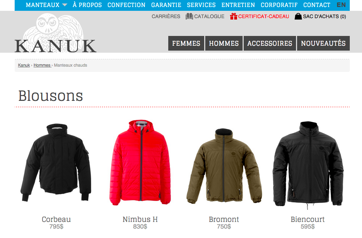Open the Carrières link
This screenshot has width=362, height=238.
[x=166, y=16]
